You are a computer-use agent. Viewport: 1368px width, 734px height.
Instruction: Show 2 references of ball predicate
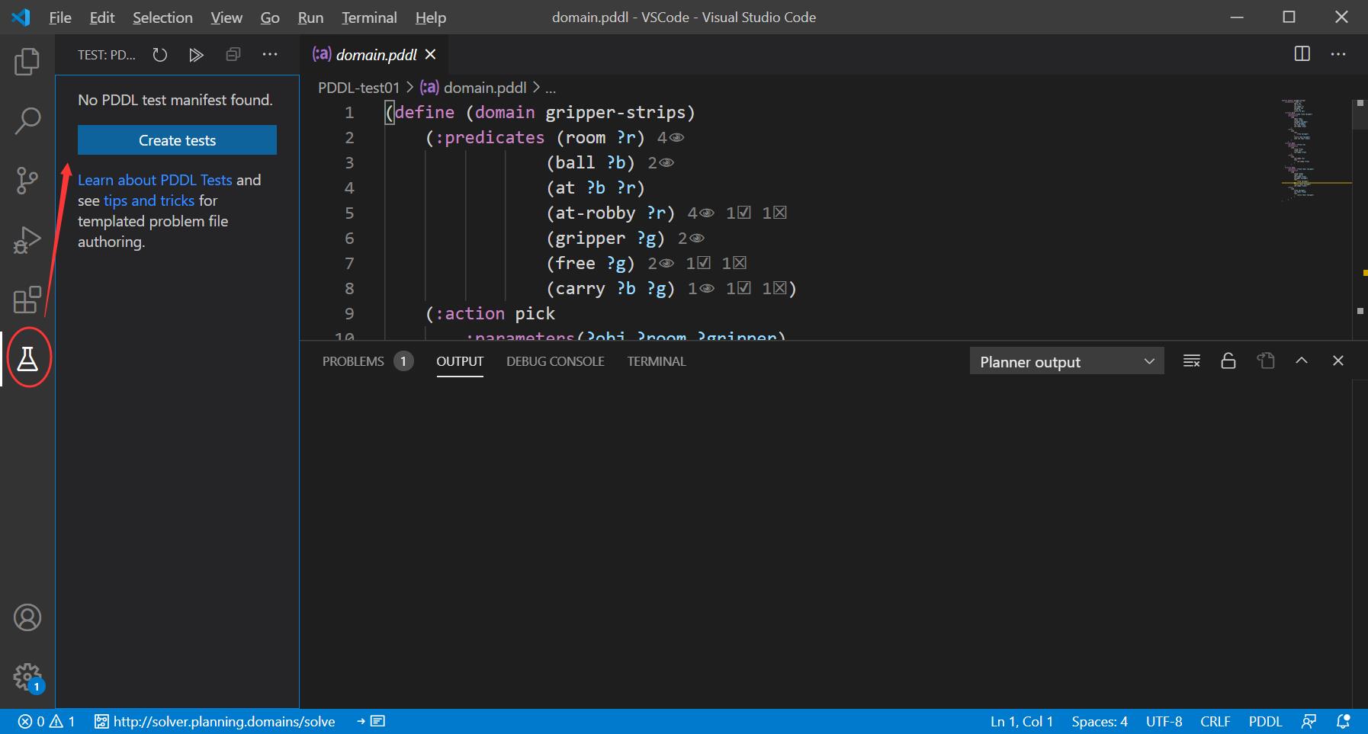[660, 163]
